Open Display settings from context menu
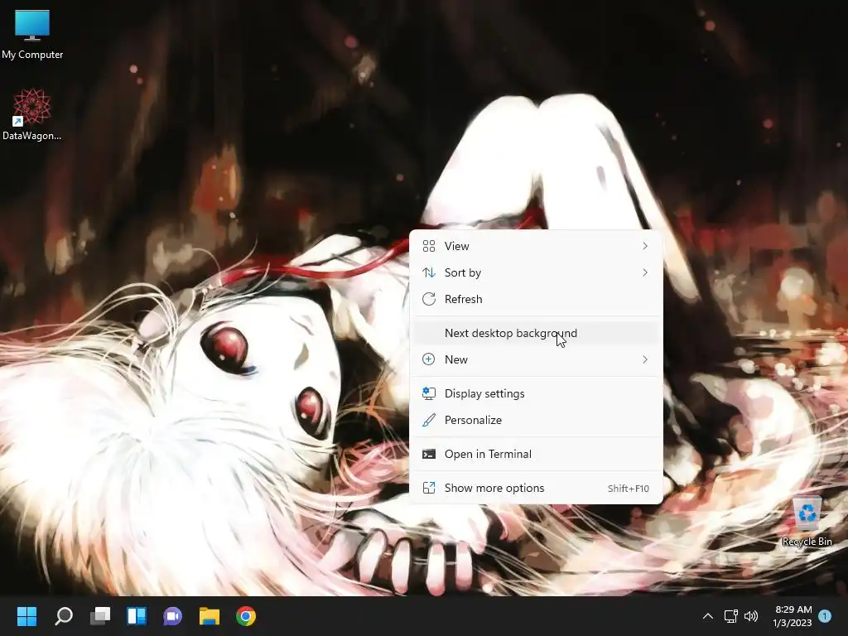This screenshot has height=636, width=848. (x=536, y=393)
